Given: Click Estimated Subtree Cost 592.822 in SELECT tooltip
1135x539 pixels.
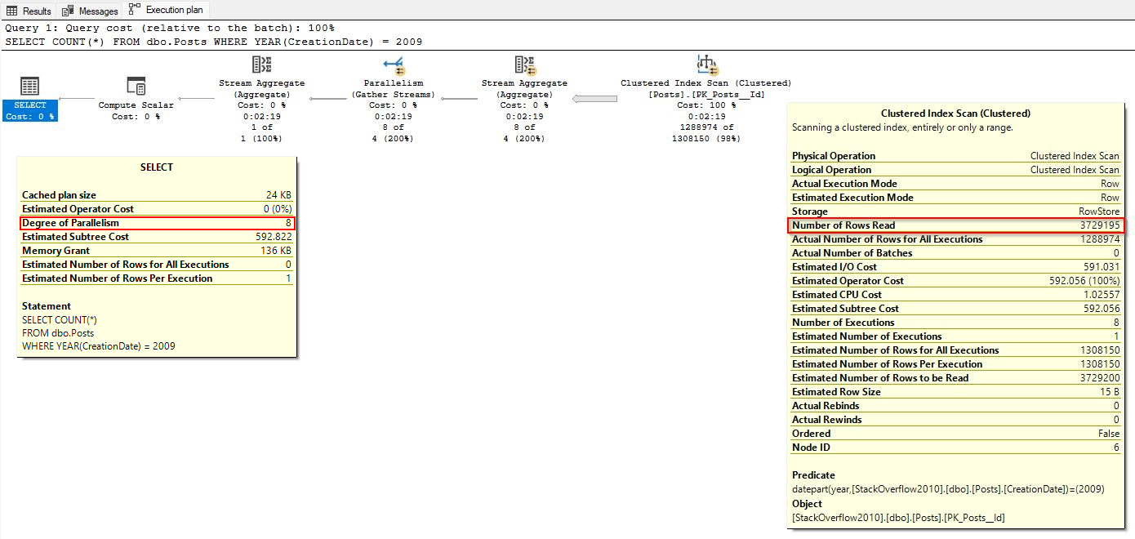Looking at the screenshot, I should click(157, 237).
